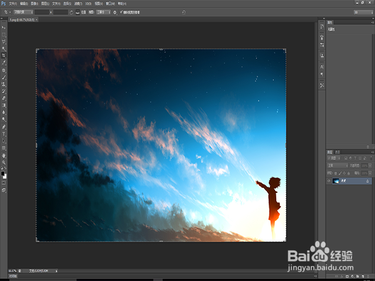Open the Image menu
Screen dimensions: 375x281
coord(34,4)
